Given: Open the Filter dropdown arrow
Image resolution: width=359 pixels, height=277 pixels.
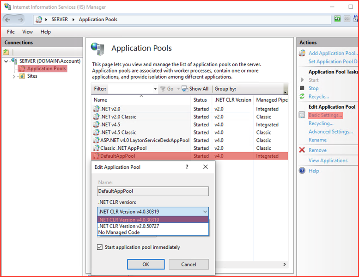Looking at the screenshot, I should click(155, 89).
